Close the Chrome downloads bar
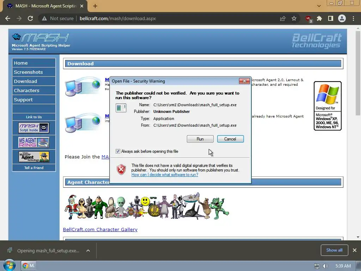 tap(355, 250)
